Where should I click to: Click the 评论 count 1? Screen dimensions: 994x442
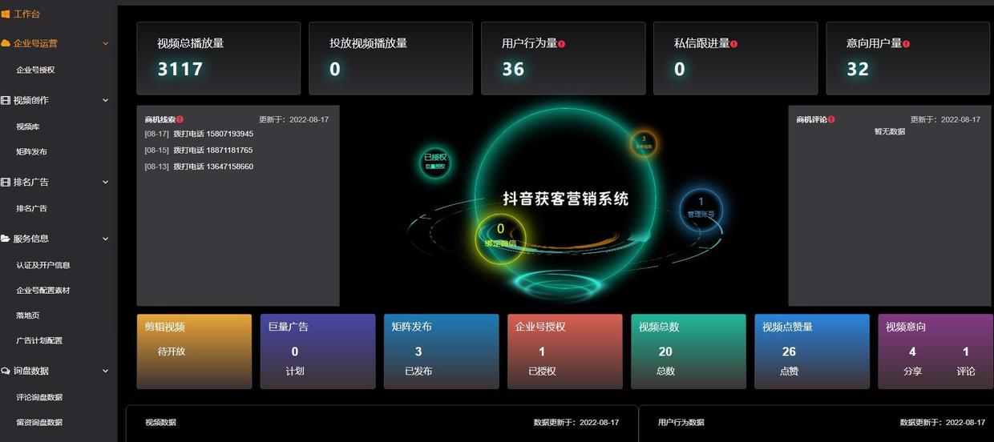[966, 352]
